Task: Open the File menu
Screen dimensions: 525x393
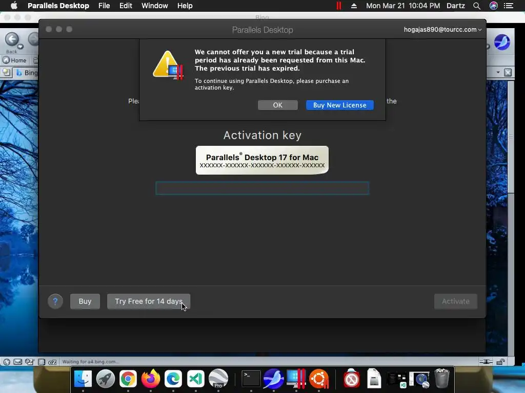Action: pyautogui.click(x=104, y=6)
